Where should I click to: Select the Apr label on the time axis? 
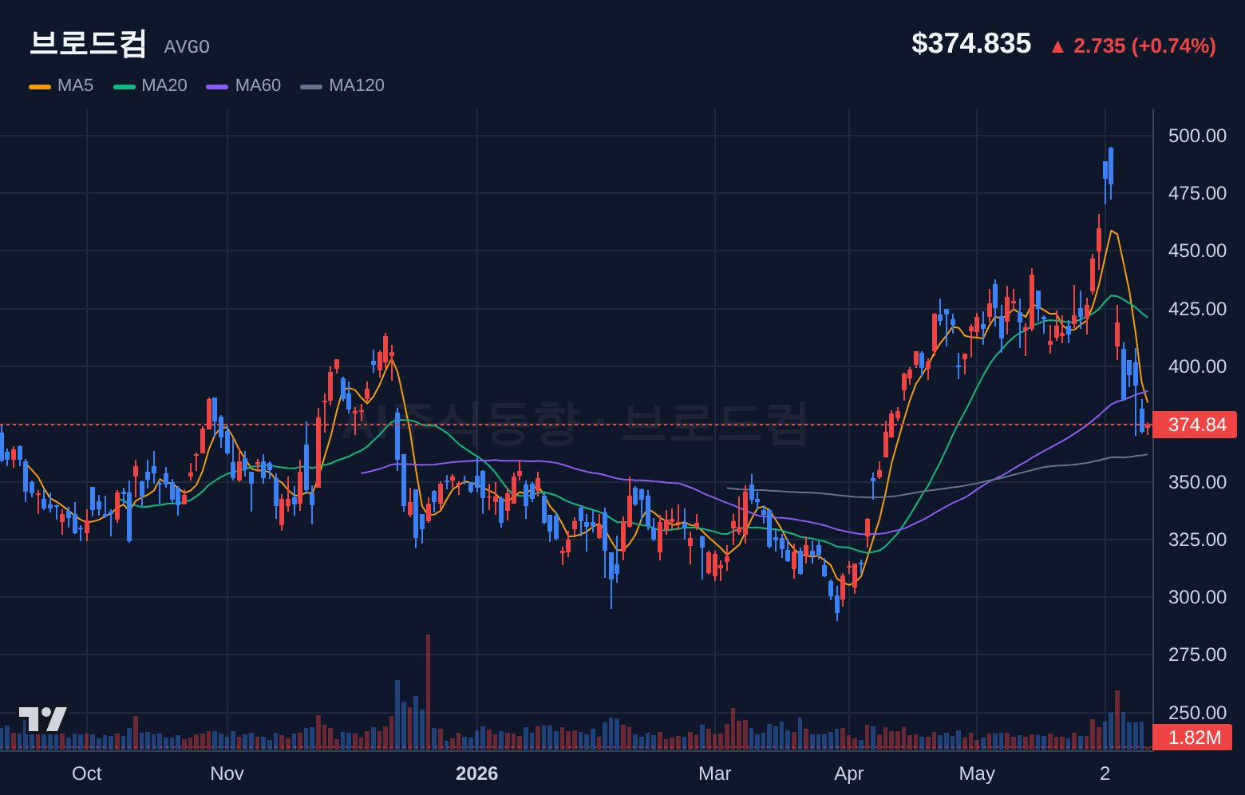pyautogui.click(x=849, y=773)
